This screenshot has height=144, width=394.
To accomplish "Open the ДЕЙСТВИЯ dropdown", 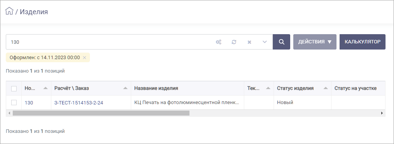I will pyautogui.click(x=315, y=42).
